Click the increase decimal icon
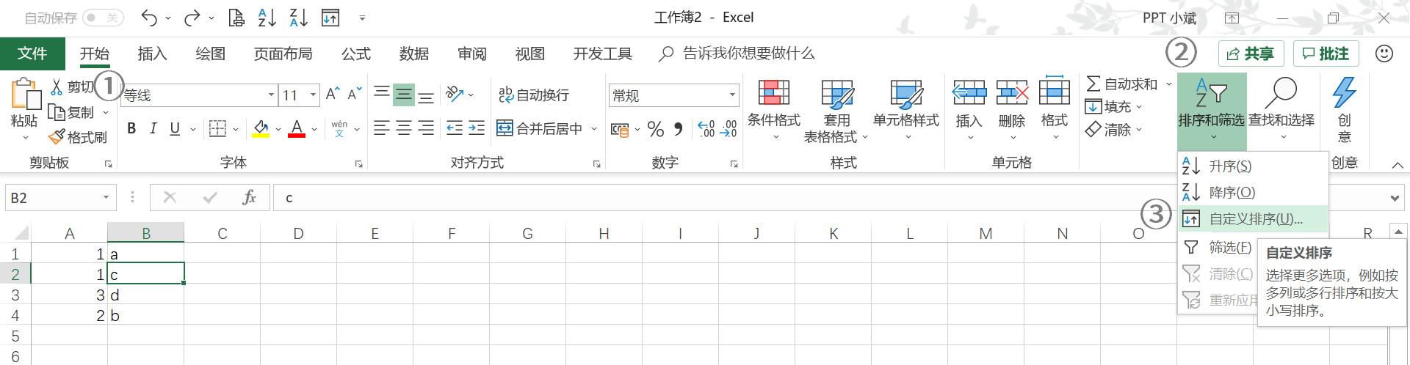 pos(706,130)
